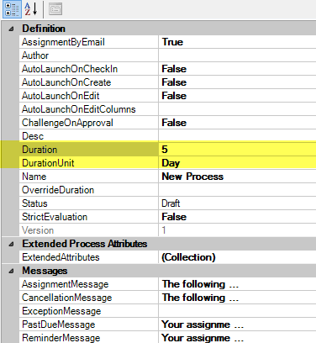
Task: Select the AssignmentByEmail True value
Action: tap(237, 42)
